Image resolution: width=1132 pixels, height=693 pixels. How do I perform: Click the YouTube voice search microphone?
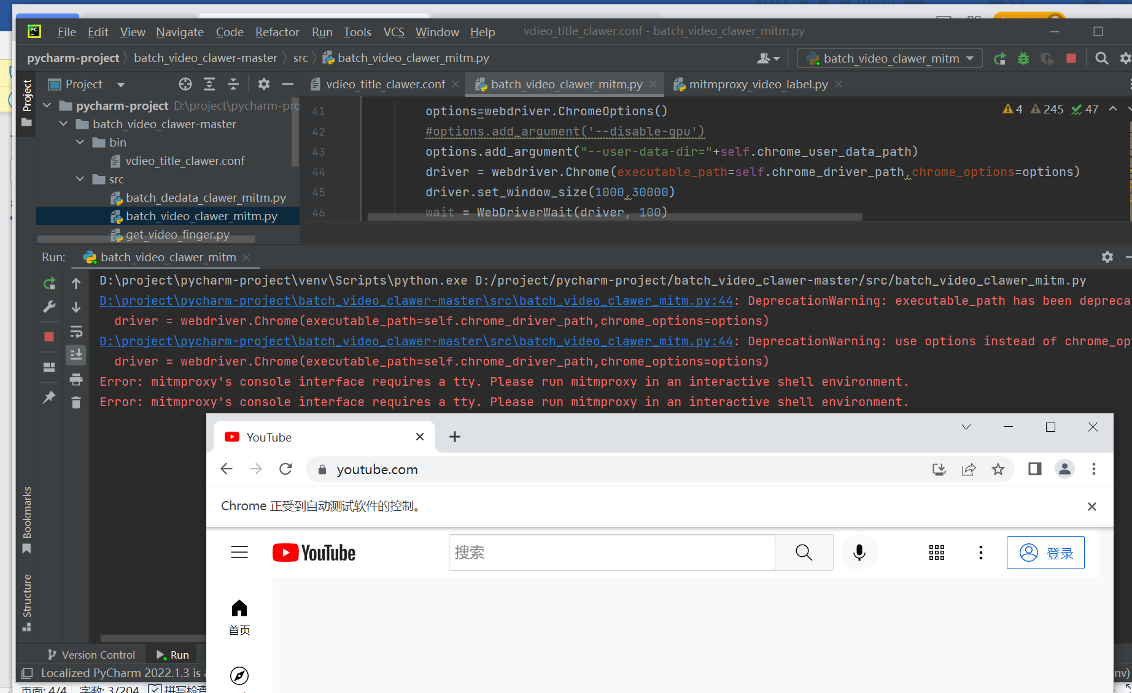[x=859, y=553]
